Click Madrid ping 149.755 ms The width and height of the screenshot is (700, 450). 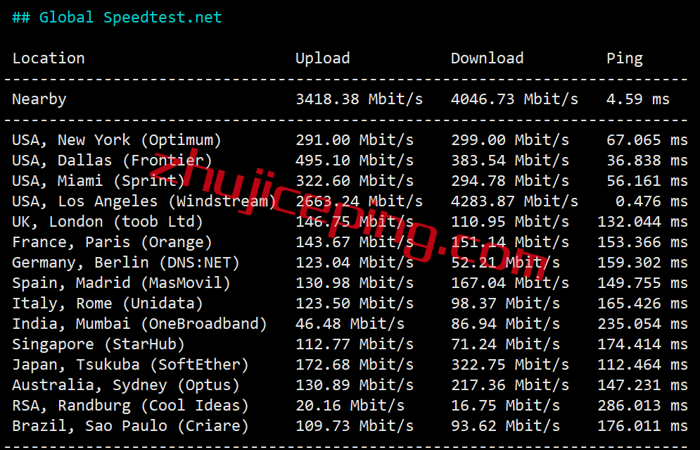pyautogui.click(x=642, y=283)
